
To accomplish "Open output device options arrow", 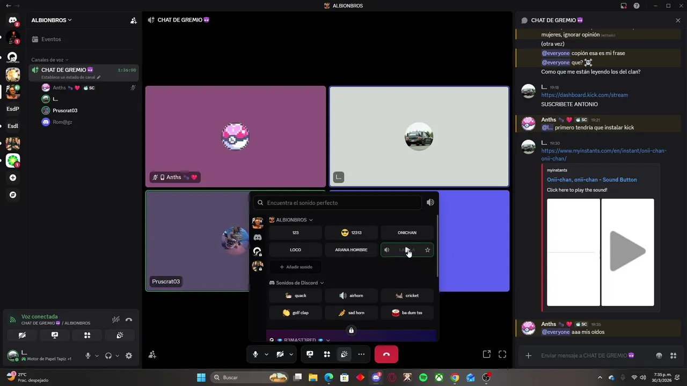I will pos(117,355).
